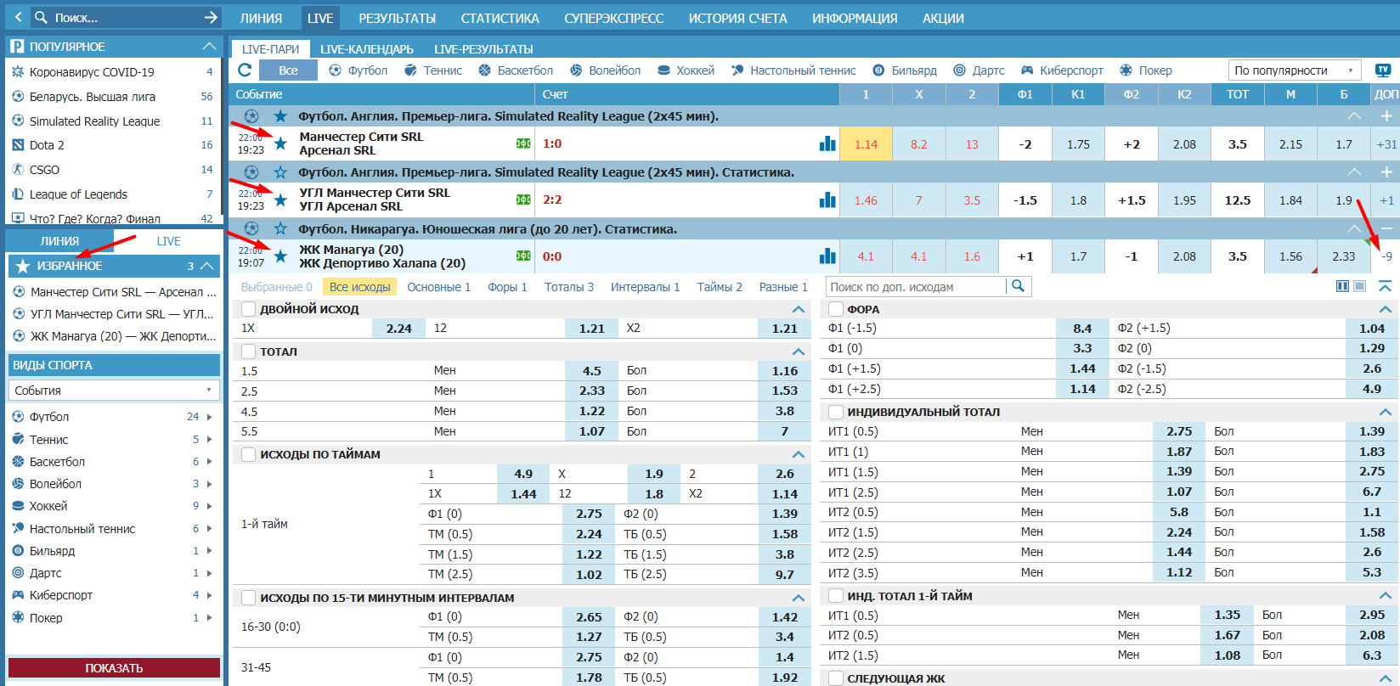Favorite the Англия Премьер-лига SRL league header star
This screenshot has height=686, width=1400.
point(280,115)
